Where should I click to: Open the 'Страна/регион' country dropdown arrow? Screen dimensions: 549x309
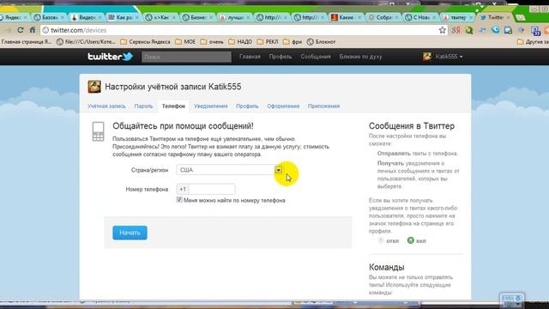(x=278, y=170)
